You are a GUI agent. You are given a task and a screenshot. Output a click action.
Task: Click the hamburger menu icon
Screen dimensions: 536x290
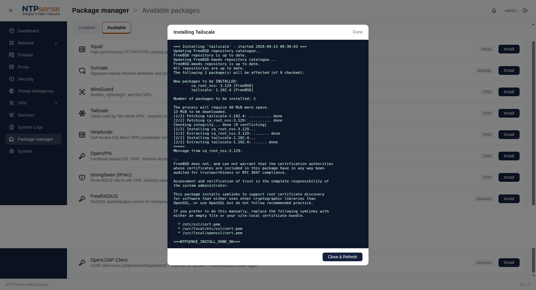click(x=11, y=11)
